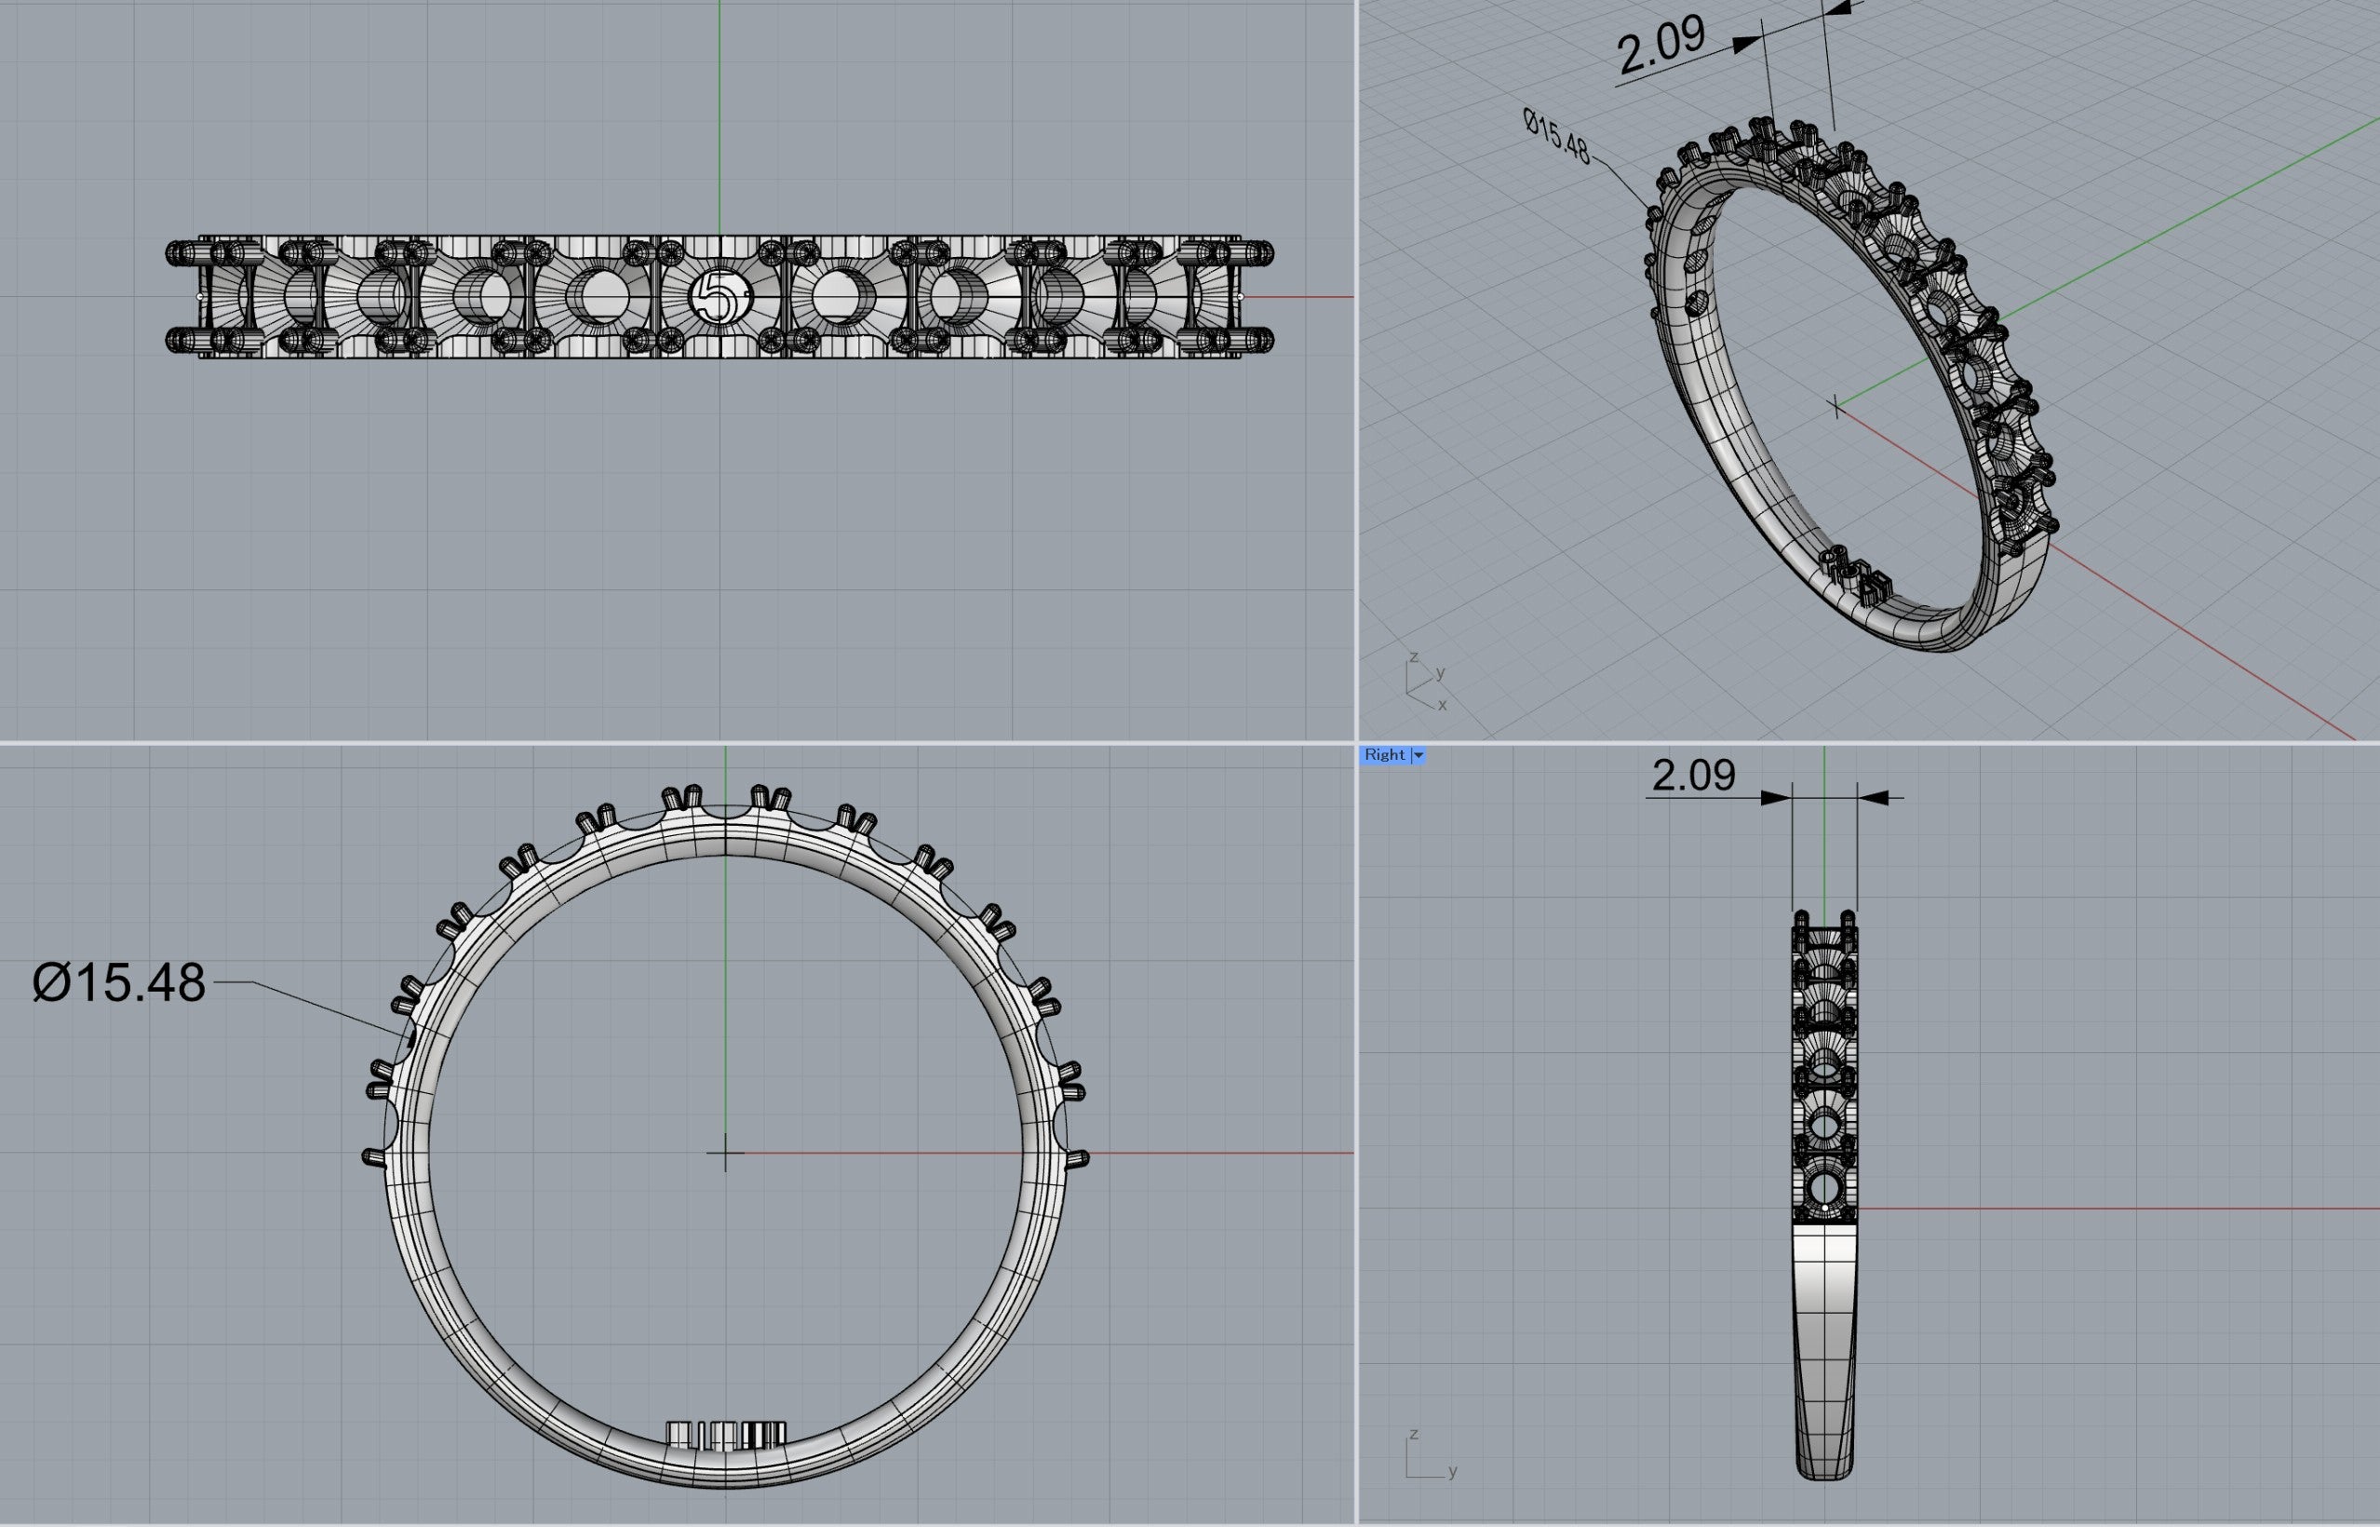Viewport: 2380px width, 1527px height.
Task: Click the left arrowhead of Right view 2.09 dimension
Action: 1775,797
